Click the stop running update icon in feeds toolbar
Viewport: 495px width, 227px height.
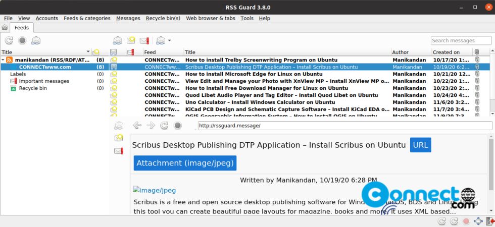click(22, 40)
